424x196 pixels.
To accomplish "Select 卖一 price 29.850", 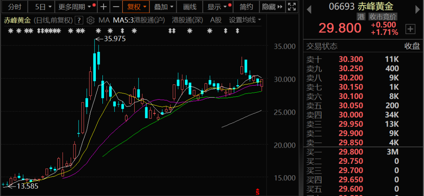I will [351, 143].
